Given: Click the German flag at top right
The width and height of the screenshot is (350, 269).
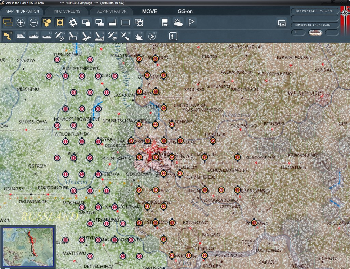Looking at the screenshot, I should 345,21.
